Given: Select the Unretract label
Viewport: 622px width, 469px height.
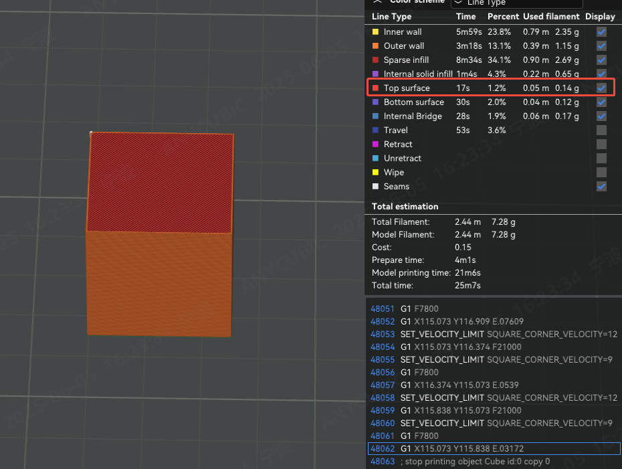Looking at the screenshot, I should pos(402,159).
